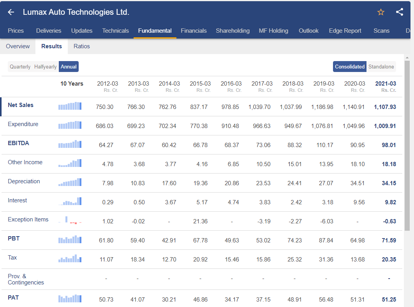Switch to Standalone figures
This screenshot has width=414, height=307.
pyautogui.click(x=381, y=67)
